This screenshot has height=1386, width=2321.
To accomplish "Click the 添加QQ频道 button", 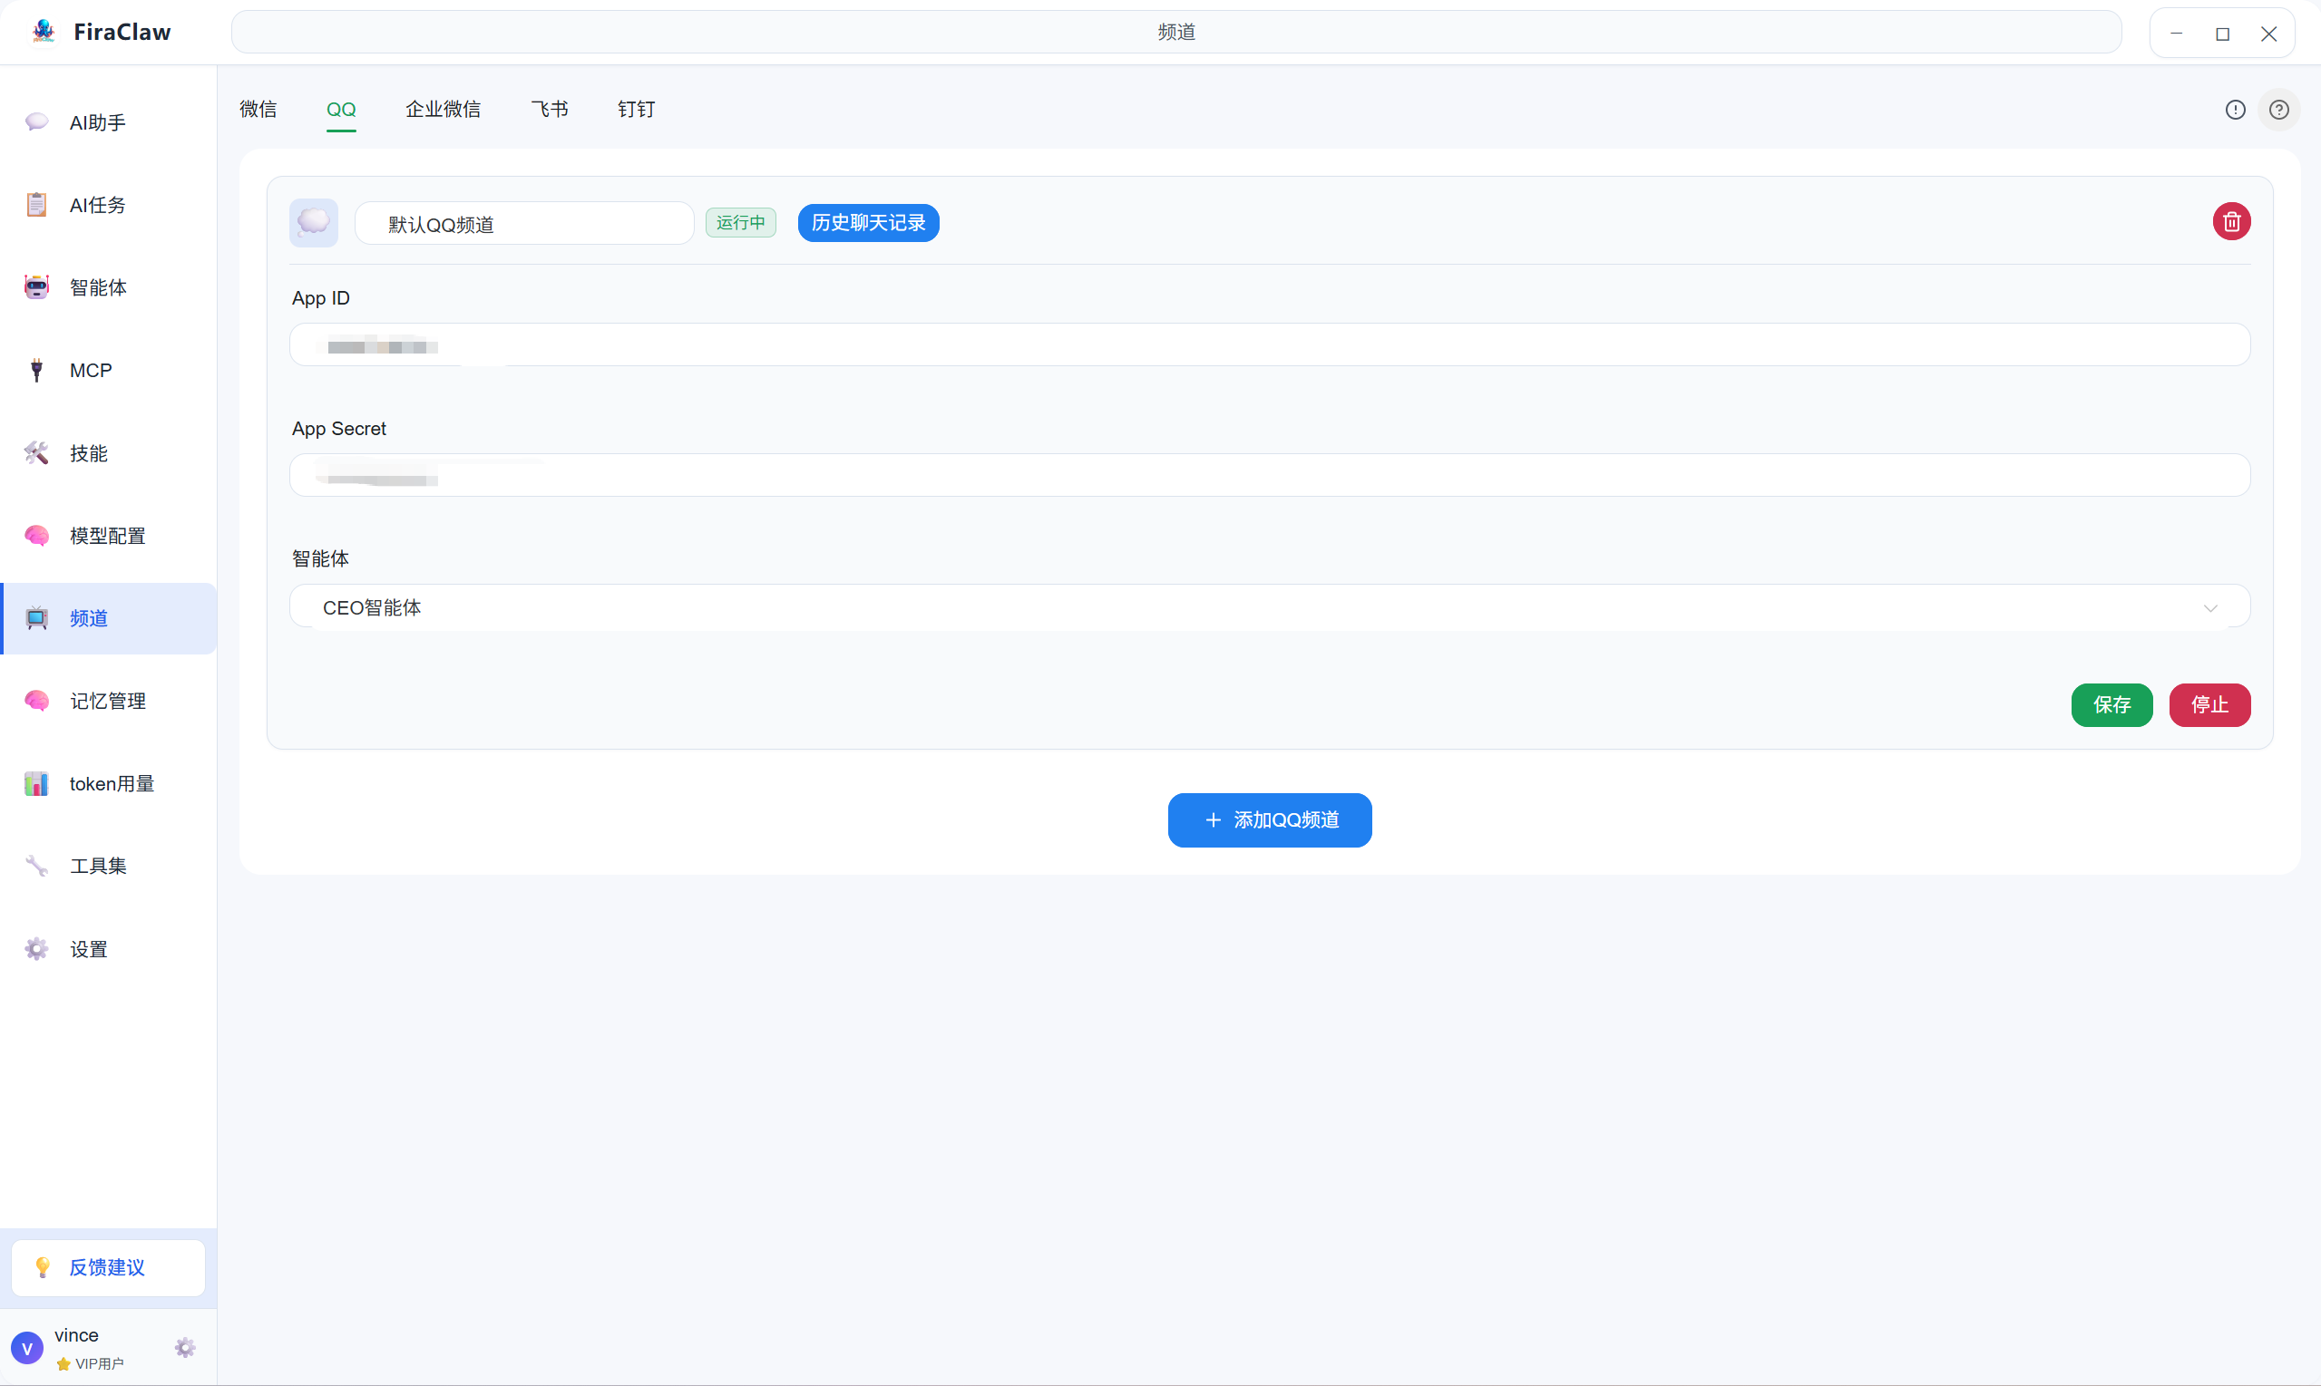I will [x=1270, y=820].
